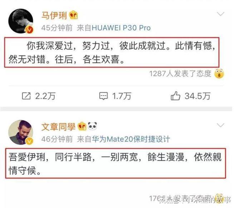Viewport: 236px width, 208px height.
Task: Tap the surprised emoji attitude icon
Action: [x=219, y=73]
